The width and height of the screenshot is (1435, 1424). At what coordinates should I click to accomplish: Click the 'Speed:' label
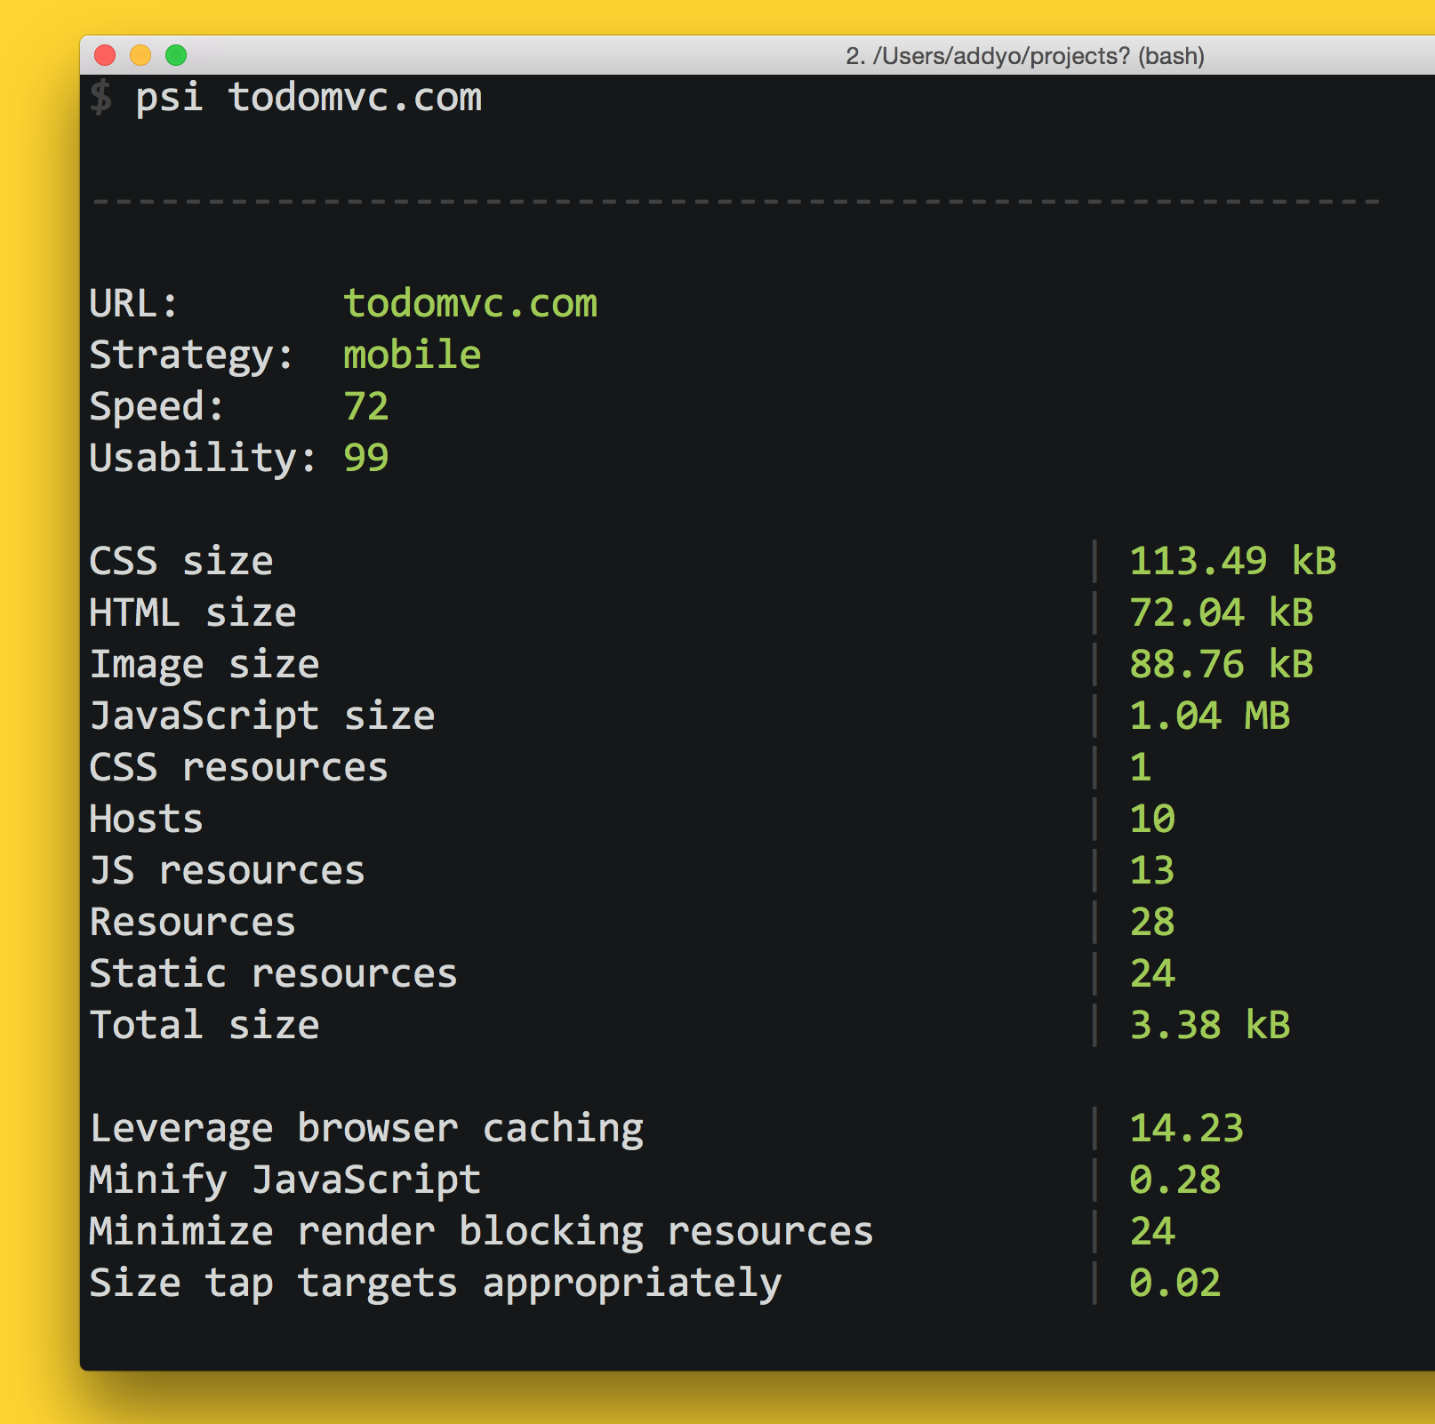(156, 407)
